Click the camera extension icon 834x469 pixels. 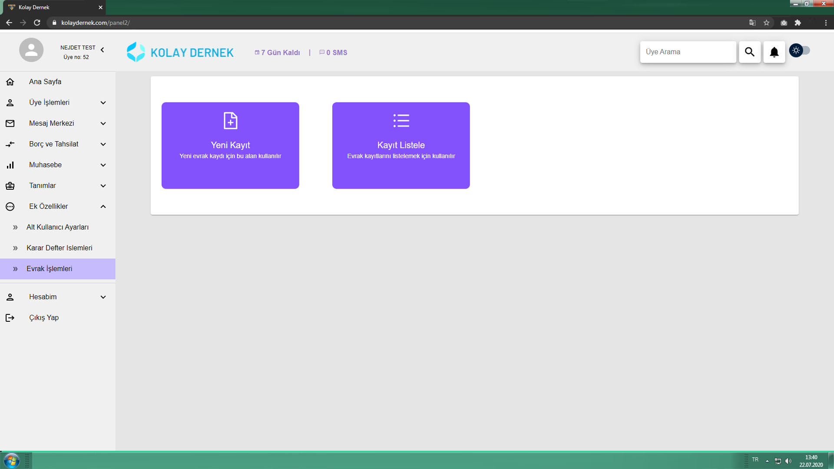[x=784, y=23]
